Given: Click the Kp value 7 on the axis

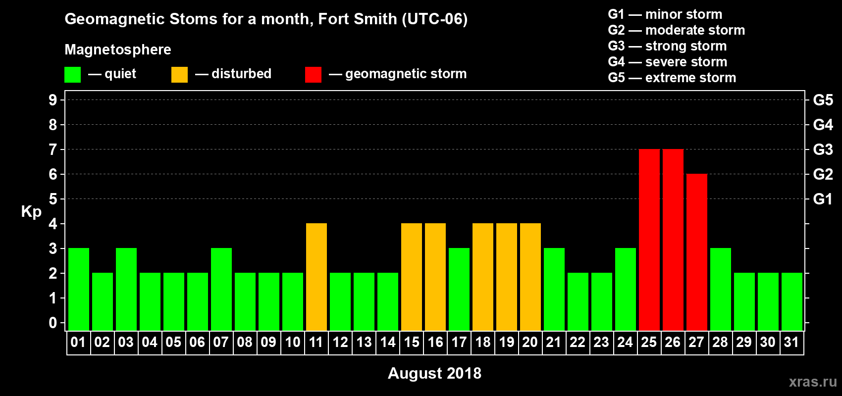Looking at the screenshot, I should tap(53, 149).
